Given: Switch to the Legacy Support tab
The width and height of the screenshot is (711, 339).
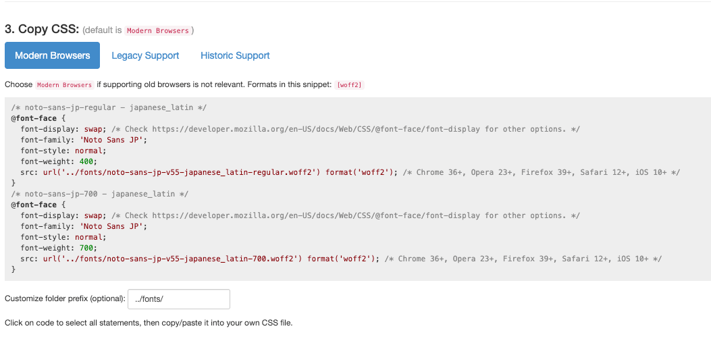Looking at the screenshot, I should pos(145,55).
